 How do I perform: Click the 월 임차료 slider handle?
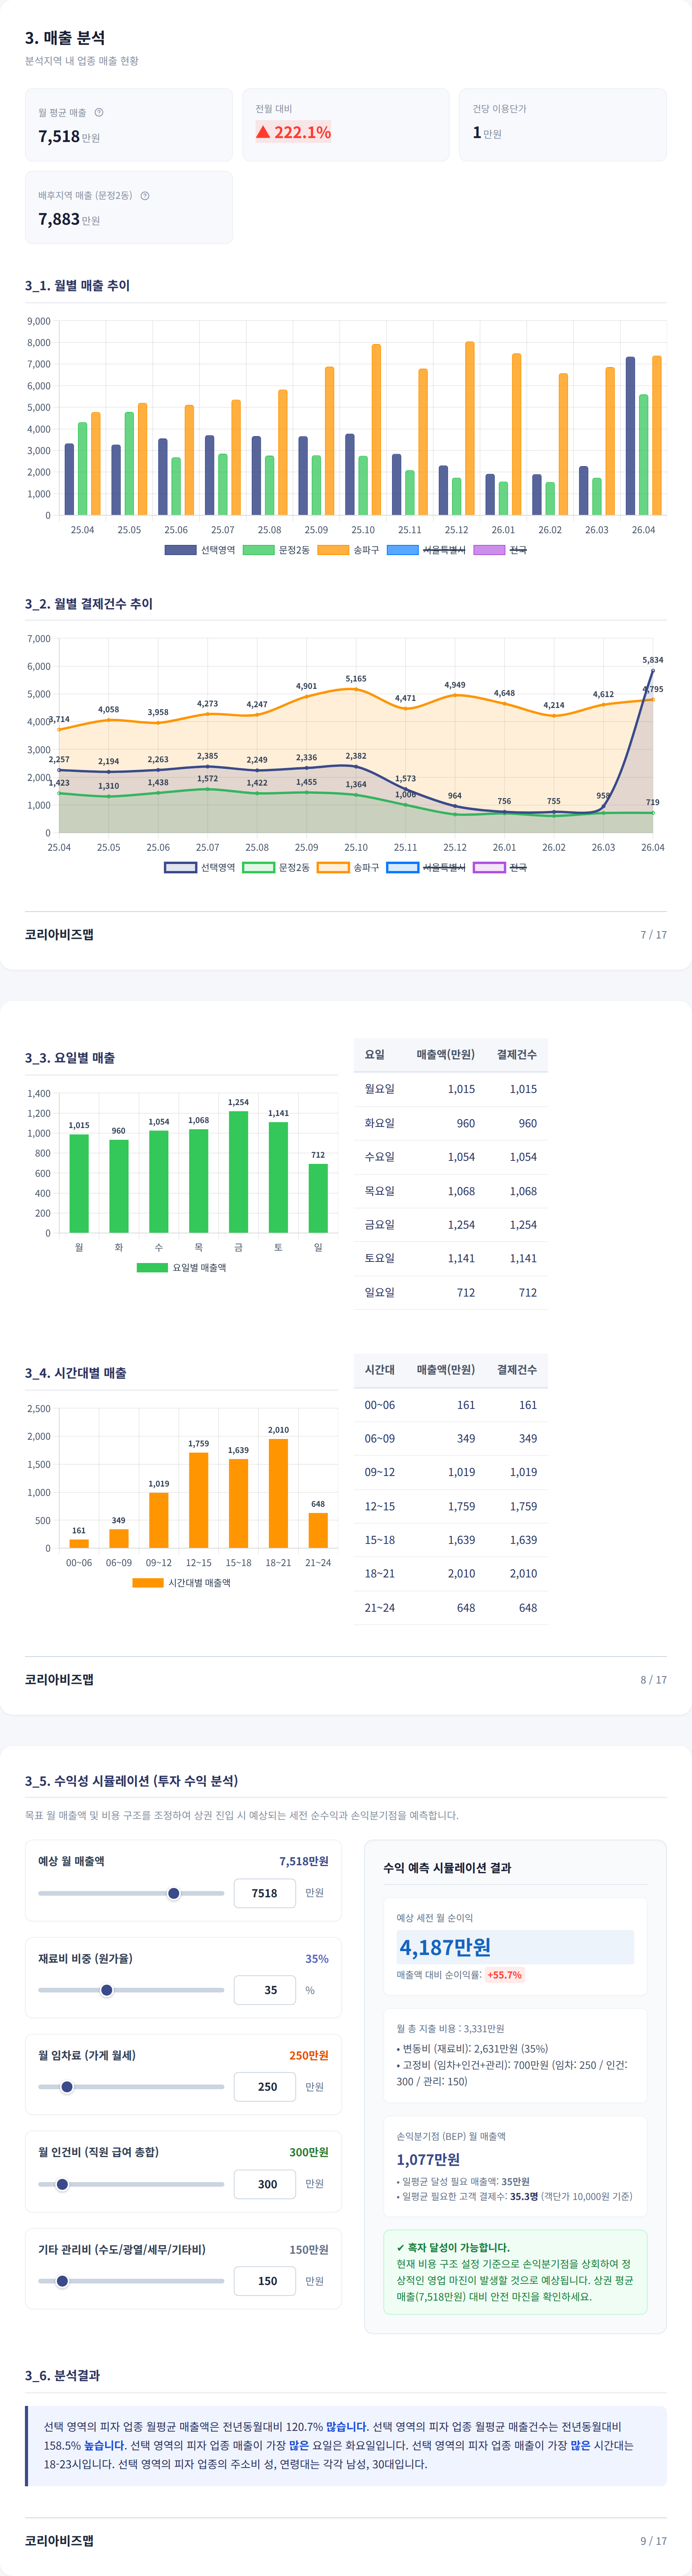(67, 2087)
